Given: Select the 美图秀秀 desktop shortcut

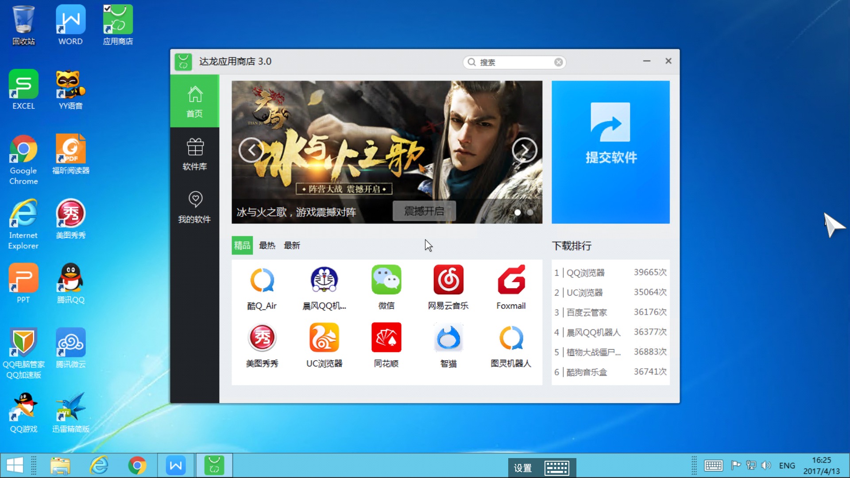Looking at the screenshot, I should tap(70, 219).
